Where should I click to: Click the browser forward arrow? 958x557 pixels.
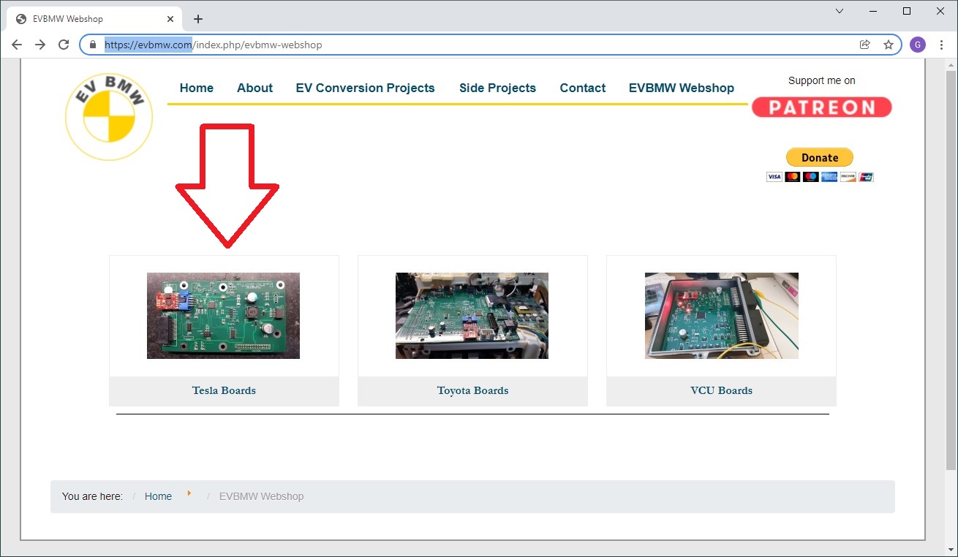pos(40,45)
